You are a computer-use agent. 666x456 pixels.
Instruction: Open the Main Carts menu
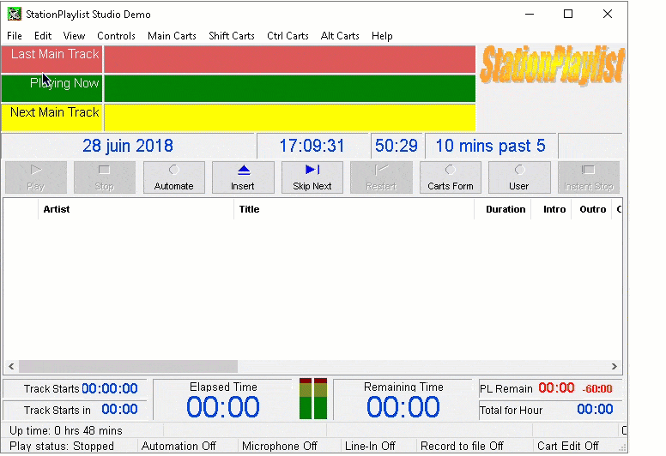[x=172, y=36]
